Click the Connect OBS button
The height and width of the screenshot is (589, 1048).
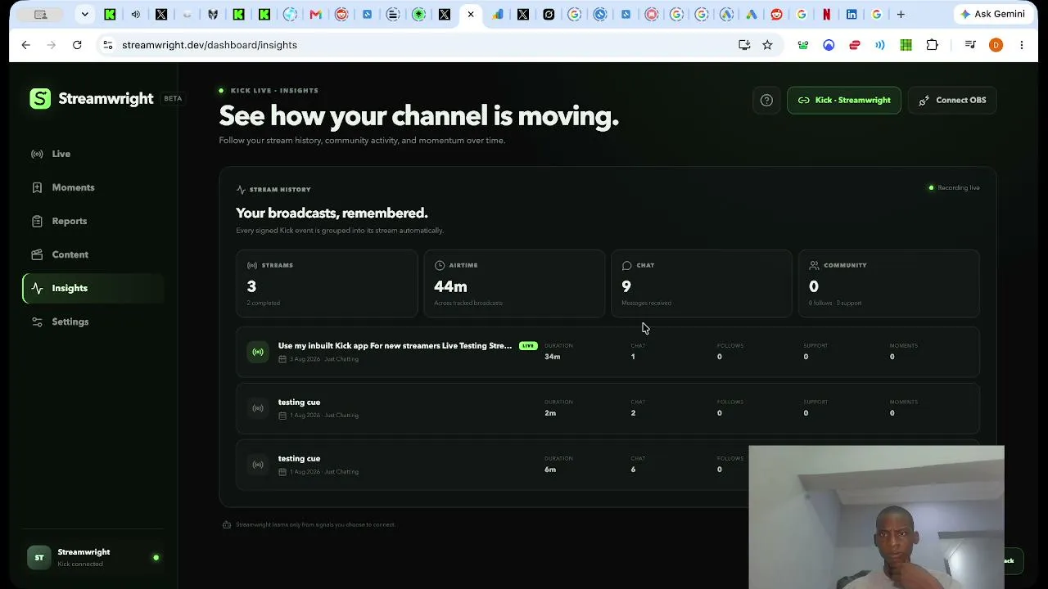tap(952, 101)
